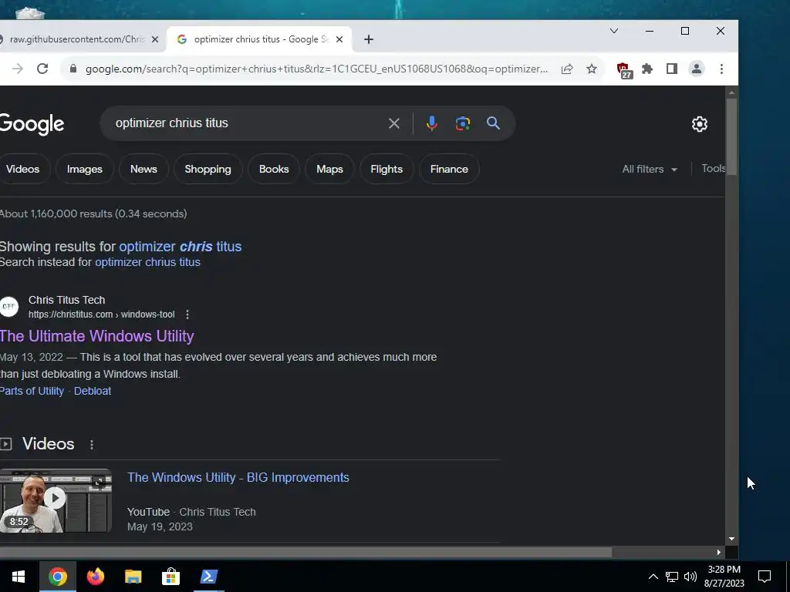The width and height of the screenshot is (790, 592).
Task: Expand the All filters dropdown
Action: pos(650,169)
